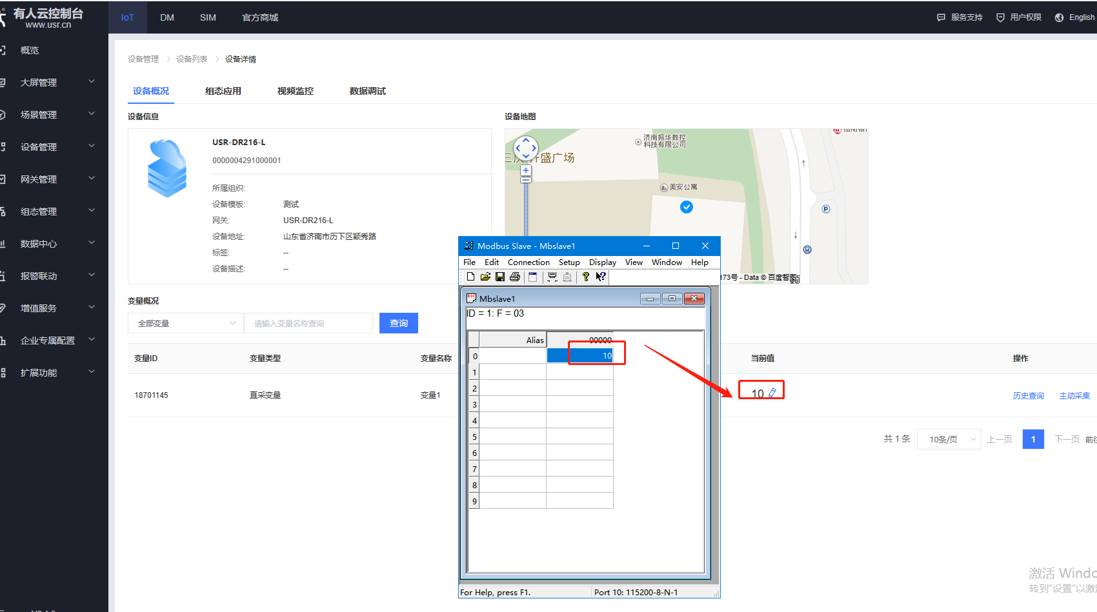Click row 5 header in Mbslave1 table
This screenshot has width=1097, height=612.
(x=474, y=437)
